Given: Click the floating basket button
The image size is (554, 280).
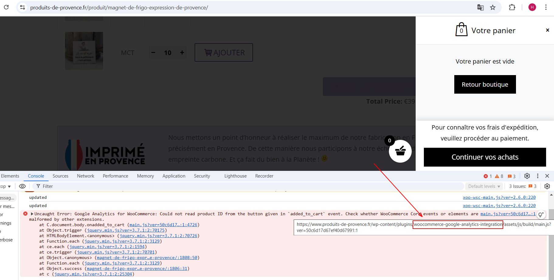Looking at the screenshot, I should pos(400,151).
